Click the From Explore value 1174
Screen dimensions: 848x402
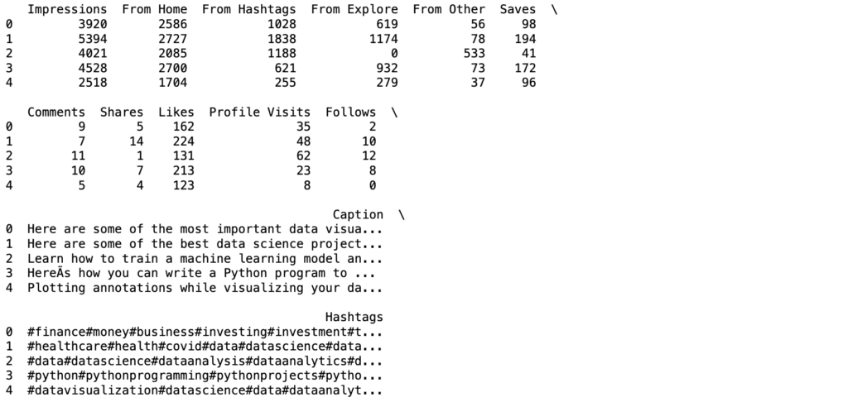pyautogui.click(x=383, y=39)
